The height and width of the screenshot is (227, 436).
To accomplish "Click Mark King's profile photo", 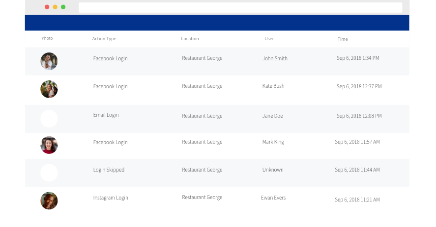I will click(49, 145).
